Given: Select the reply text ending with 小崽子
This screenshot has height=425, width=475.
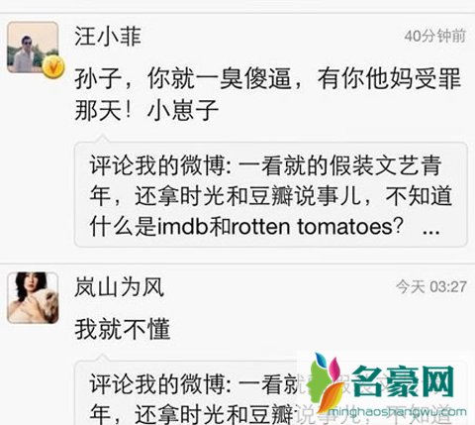Looking at the screenshot, I should (267, 94).
